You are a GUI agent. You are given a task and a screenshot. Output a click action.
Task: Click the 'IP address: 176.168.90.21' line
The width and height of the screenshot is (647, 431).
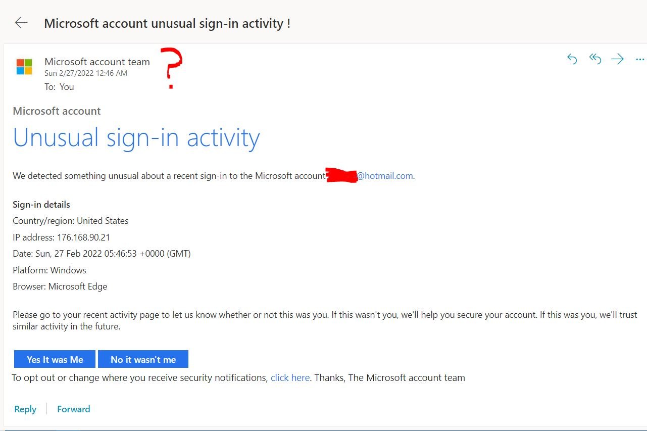[61, 237]
